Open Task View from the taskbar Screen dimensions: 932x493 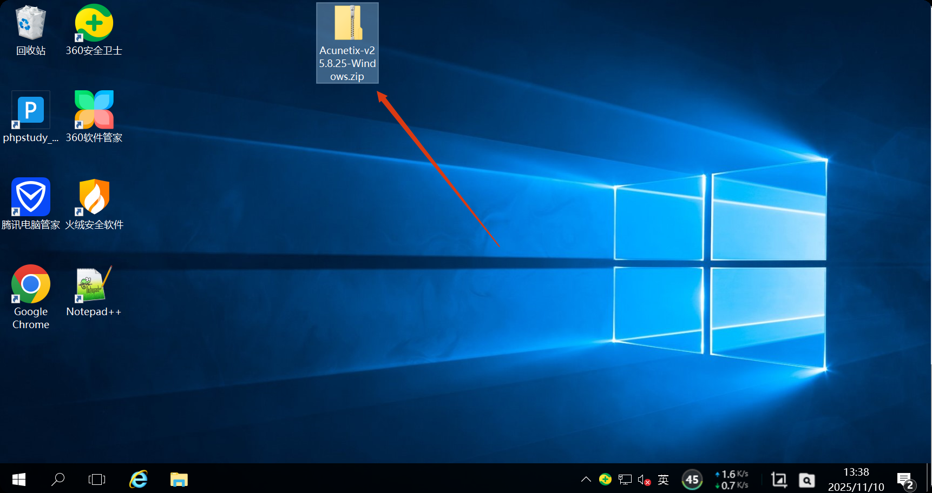point(97,479)
